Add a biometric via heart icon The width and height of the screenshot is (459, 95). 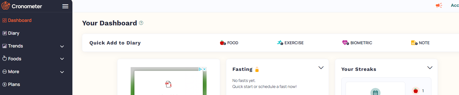[346, 43]
